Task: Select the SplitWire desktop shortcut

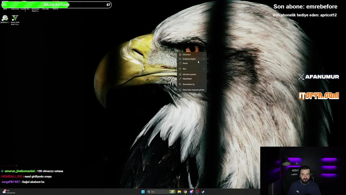Action: coord(5,19)
